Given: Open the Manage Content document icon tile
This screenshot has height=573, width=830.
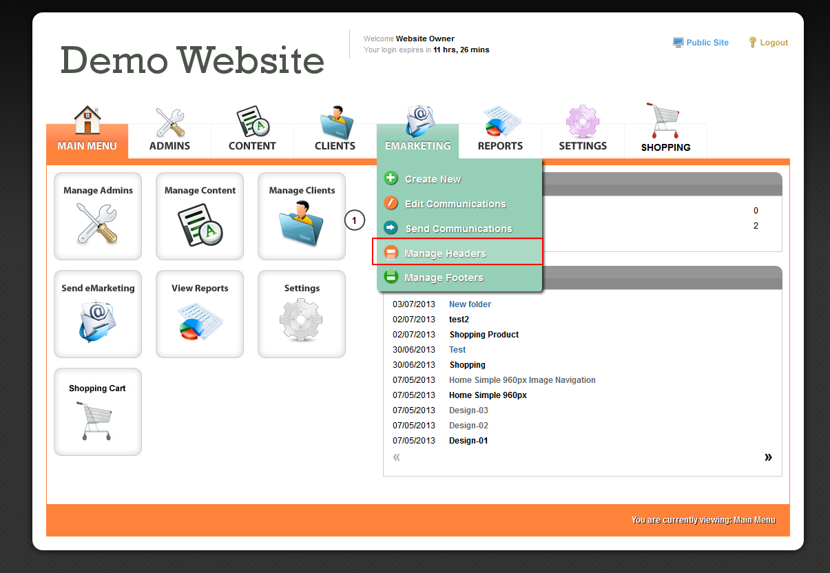Looking at the screenshot, I should tap(200, 216).
